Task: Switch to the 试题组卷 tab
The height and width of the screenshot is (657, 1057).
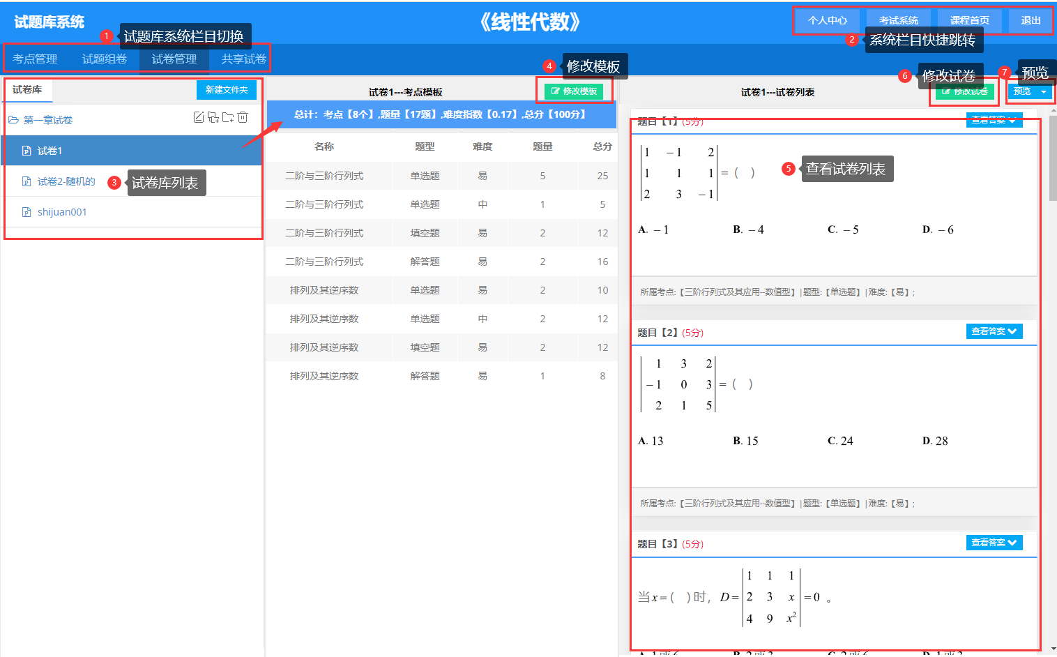Action: pyautogui.click(x=105, y=59)
